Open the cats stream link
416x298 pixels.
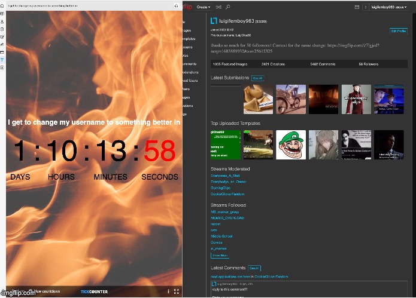click(x=214, y=230)
